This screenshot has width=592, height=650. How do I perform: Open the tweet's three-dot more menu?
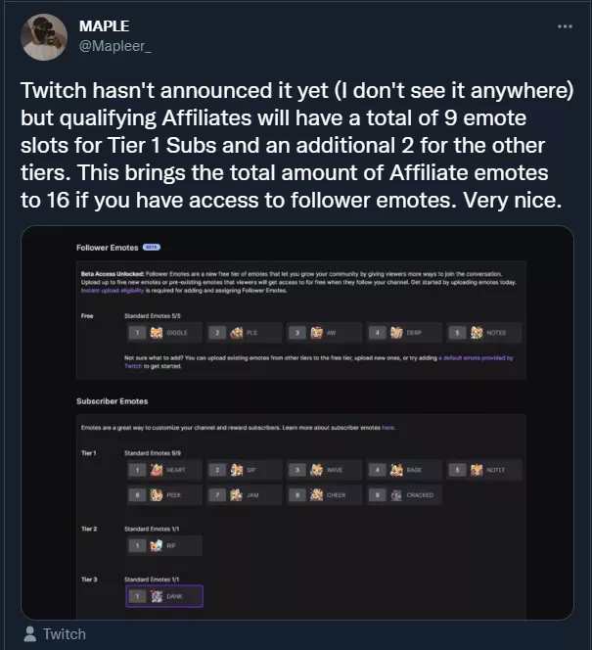[x=564, y=26]
